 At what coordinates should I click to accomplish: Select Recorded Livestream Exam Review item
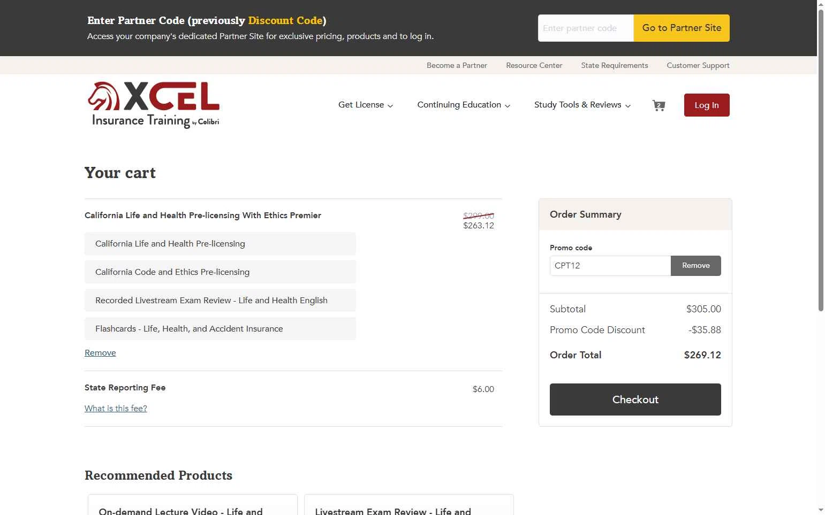tap(220, 301)
